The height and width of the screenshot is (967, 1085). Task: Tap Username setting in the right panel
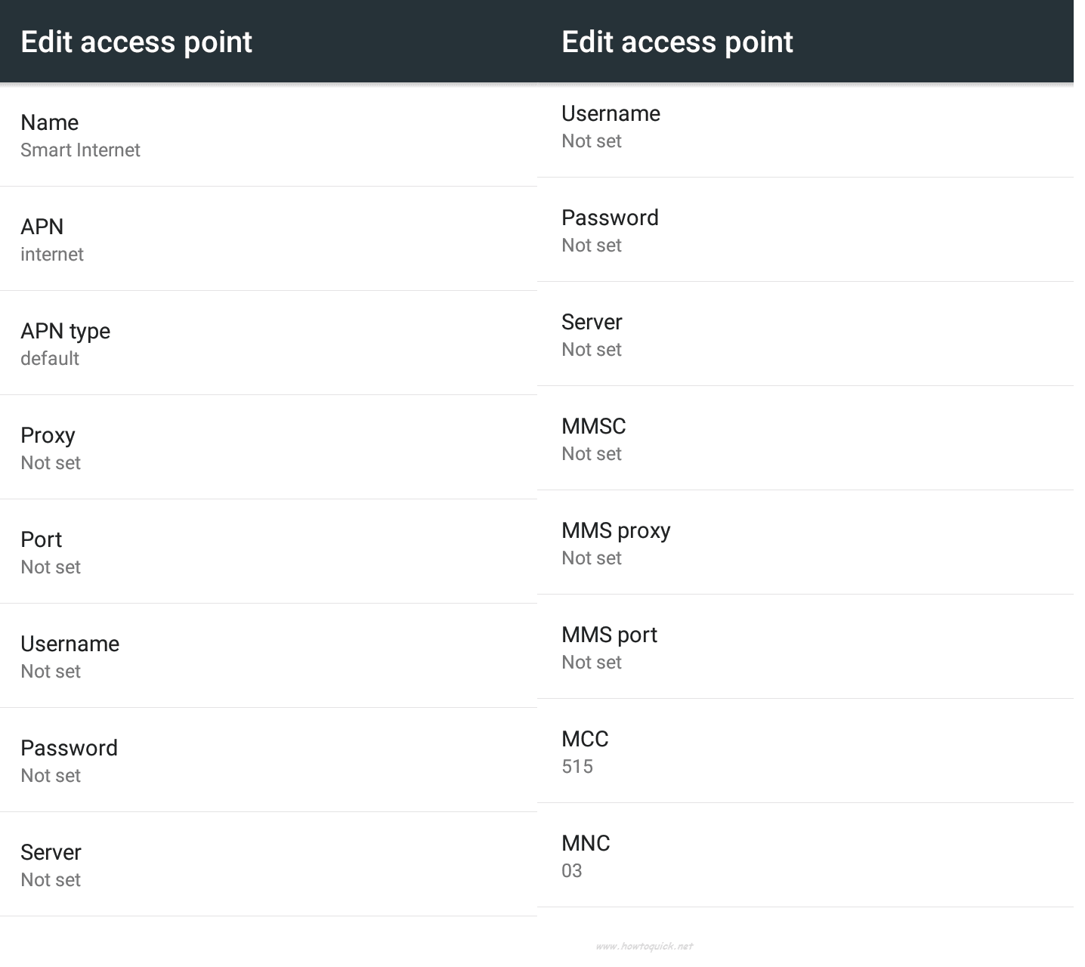tap(805, 126)
